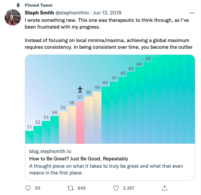Viewport: 201px width, 195px height.
Task: Open the three-dot more options menu
Action: click(192, 13)
